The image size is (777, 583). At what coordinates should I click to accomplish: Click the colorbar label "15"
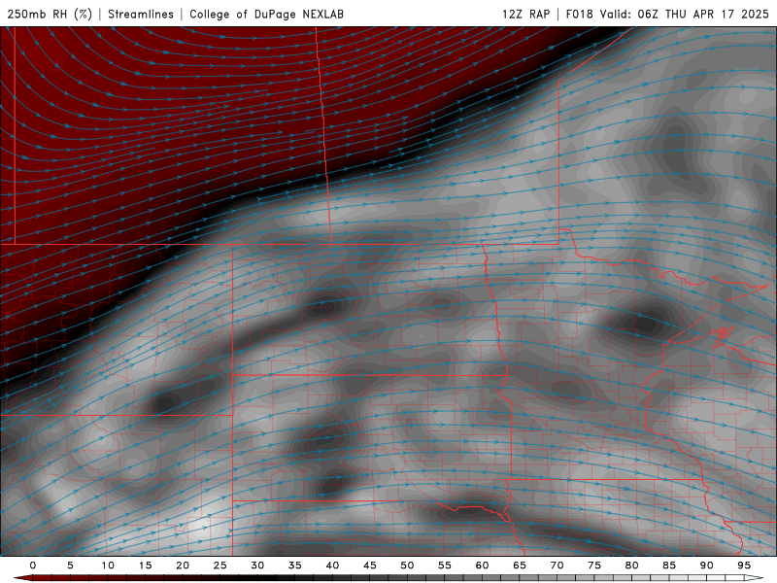(145, 566)
